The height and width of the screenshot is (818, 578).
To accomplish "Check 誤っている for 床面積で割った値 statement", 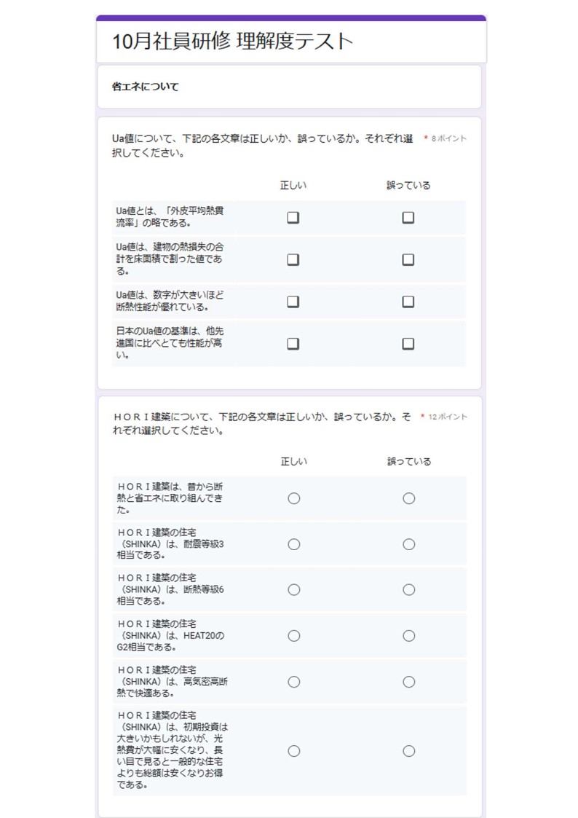I will tap(408, 260).
